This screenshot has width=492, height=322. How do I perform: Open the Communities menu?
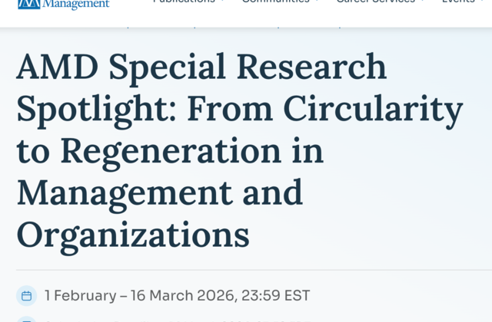pos(276,2)
